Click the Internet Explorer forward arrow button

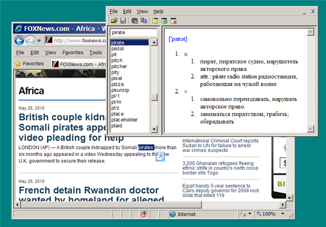click(x=30, y=40)
